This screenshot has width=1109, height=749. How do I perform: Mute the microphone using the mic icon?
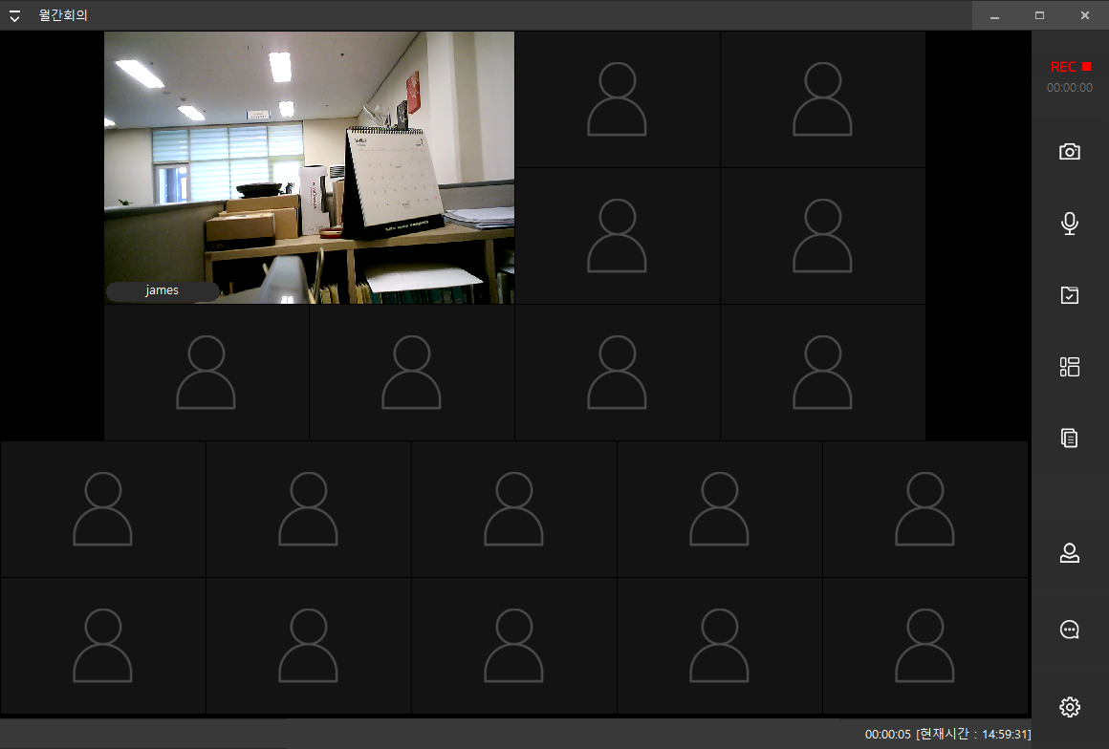pos(1070,224)
